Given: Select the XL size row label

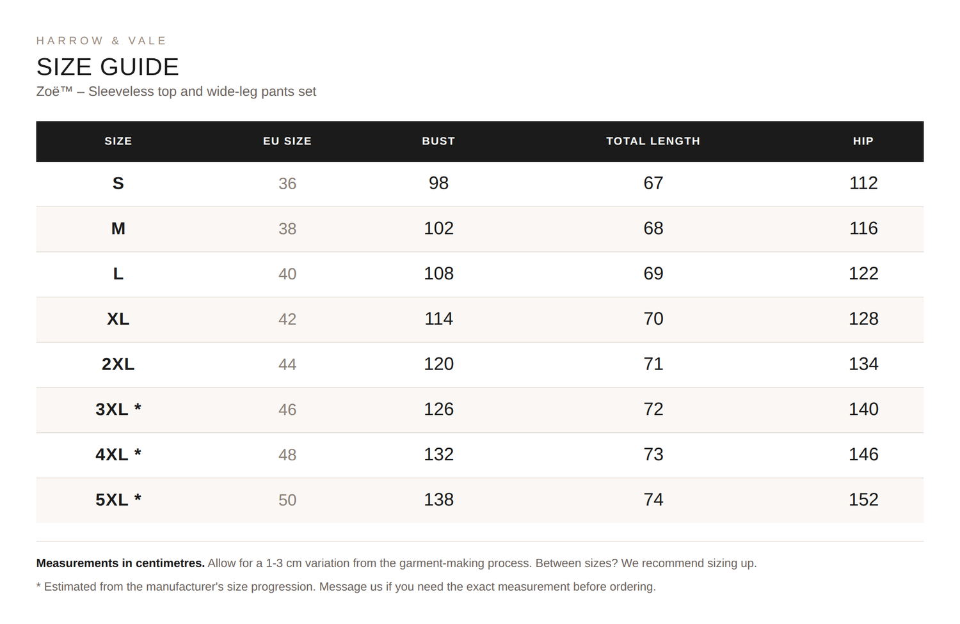Looking at the screenshot, I should pyautogui.click(x=118, y=319).
